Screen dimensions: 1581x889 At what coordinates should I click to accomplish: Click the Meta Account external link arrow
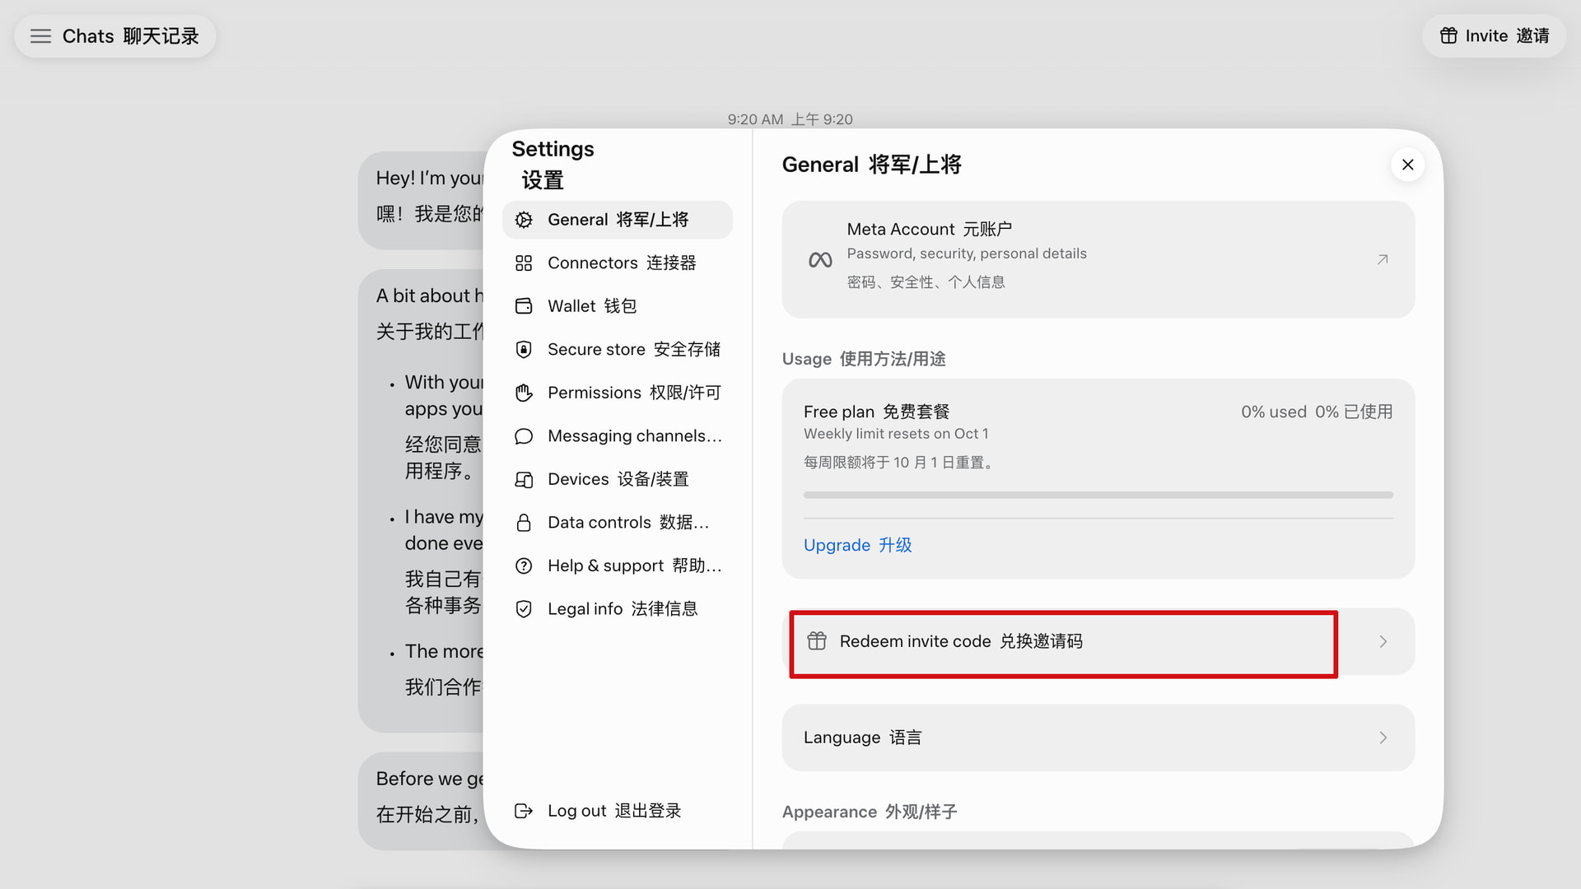click(x=1383, y=259)
